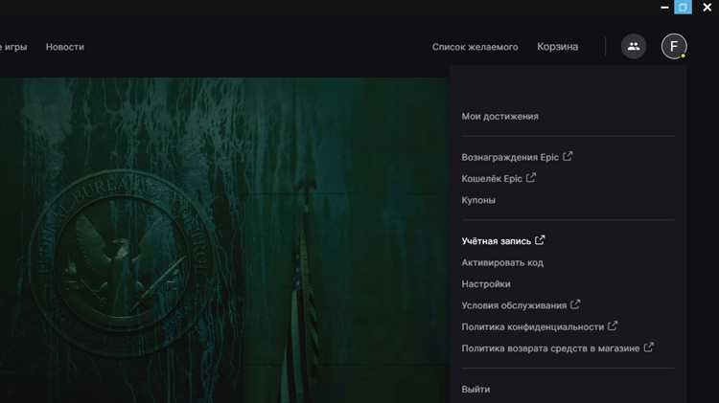719x403 pixels.
Task: Open Кошелёк Epic
Action: (499, 179)
